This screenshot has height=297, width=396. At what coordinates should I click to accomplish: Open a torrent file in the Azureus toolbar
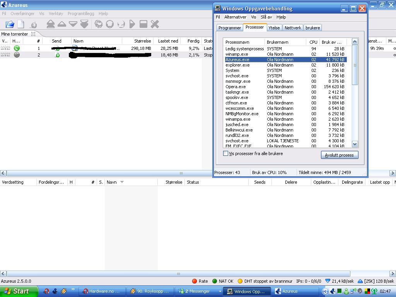pos(10,24)
